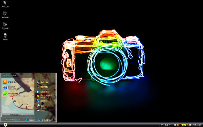Click 注销 log off button
The image size is (203, 127).
point(30,120)
